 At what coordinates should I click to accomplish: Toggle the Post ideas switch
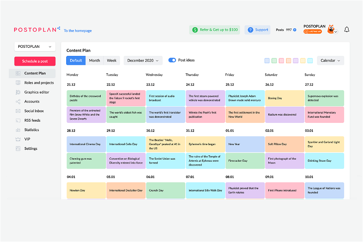(172, 60)
